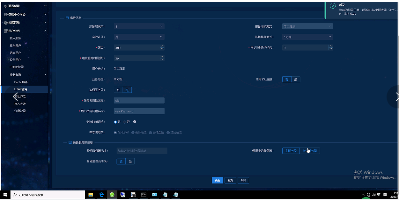This screenshot has height=200, width=399.
Task: Open the command prompt icon in taskbar
Action: [x=144, y=195]
